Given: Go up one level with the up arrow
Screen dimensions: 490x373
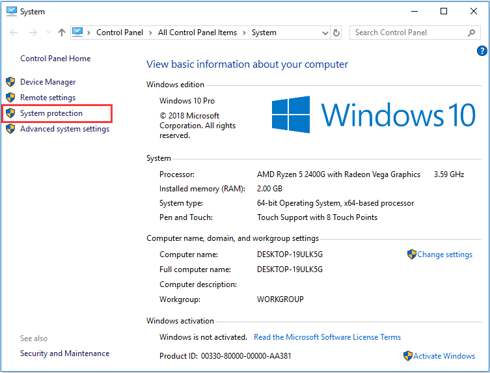Looking at the screenshot, I should 62,33.
